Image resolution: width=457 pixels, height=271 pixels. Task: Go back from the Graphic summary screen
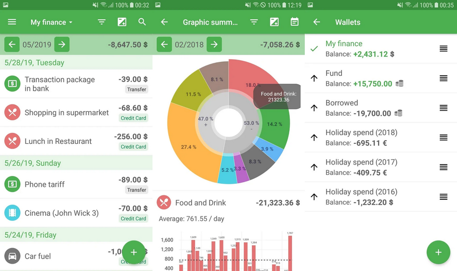point(164,22)
